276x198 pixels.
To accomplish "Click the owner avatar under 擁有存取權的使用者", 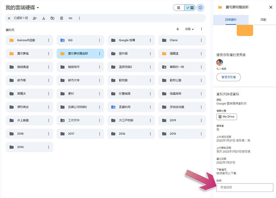I will (x=219, y=62).
